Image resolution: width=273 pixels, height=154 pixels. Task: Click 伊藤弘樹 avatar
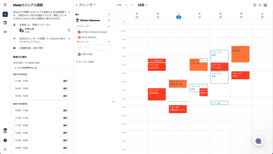(21, 30)
